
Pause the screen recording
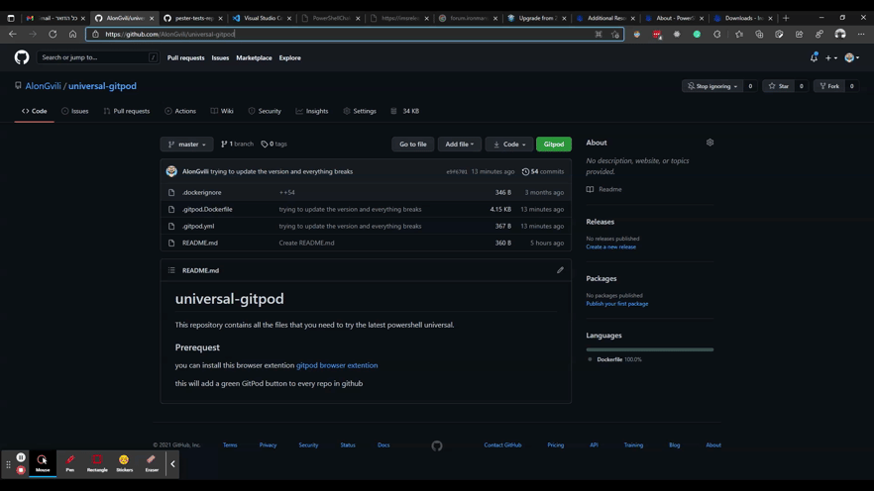[21, 457]
